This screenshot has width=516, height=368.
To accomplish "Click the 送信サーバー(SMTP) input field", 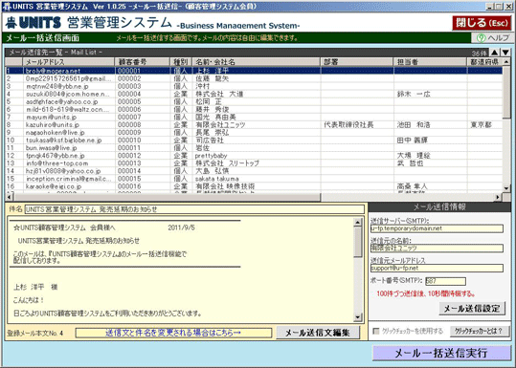I will click(437, 228).
